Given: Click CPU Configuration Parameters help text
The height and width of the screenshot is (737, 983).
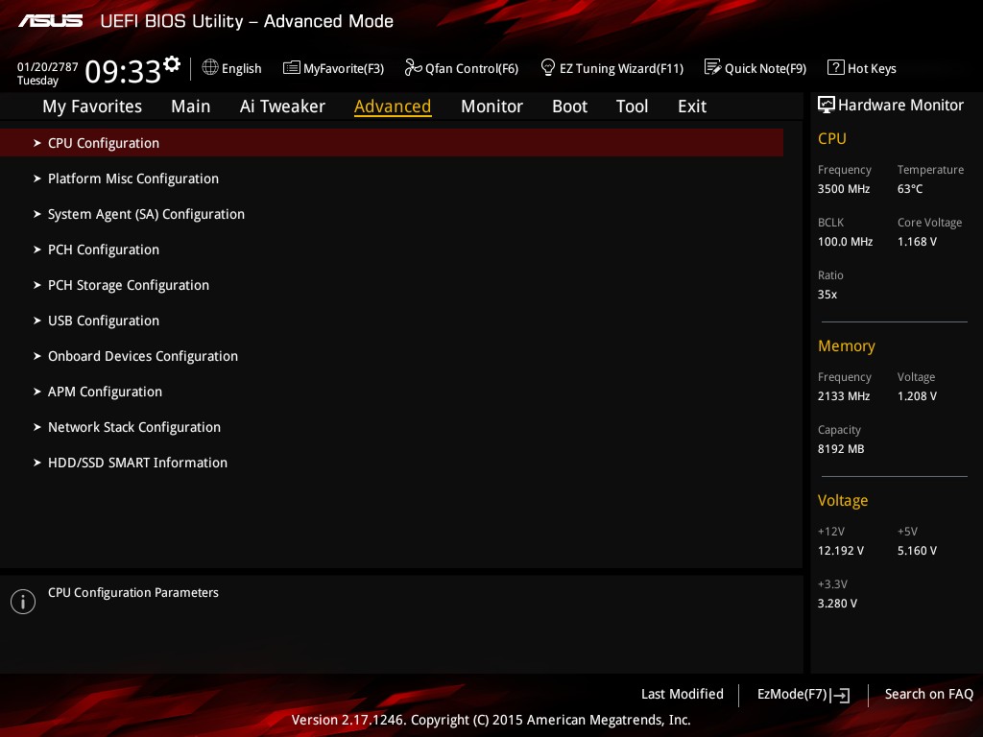Looking at the screenshot, I should [x=132, y=592].
